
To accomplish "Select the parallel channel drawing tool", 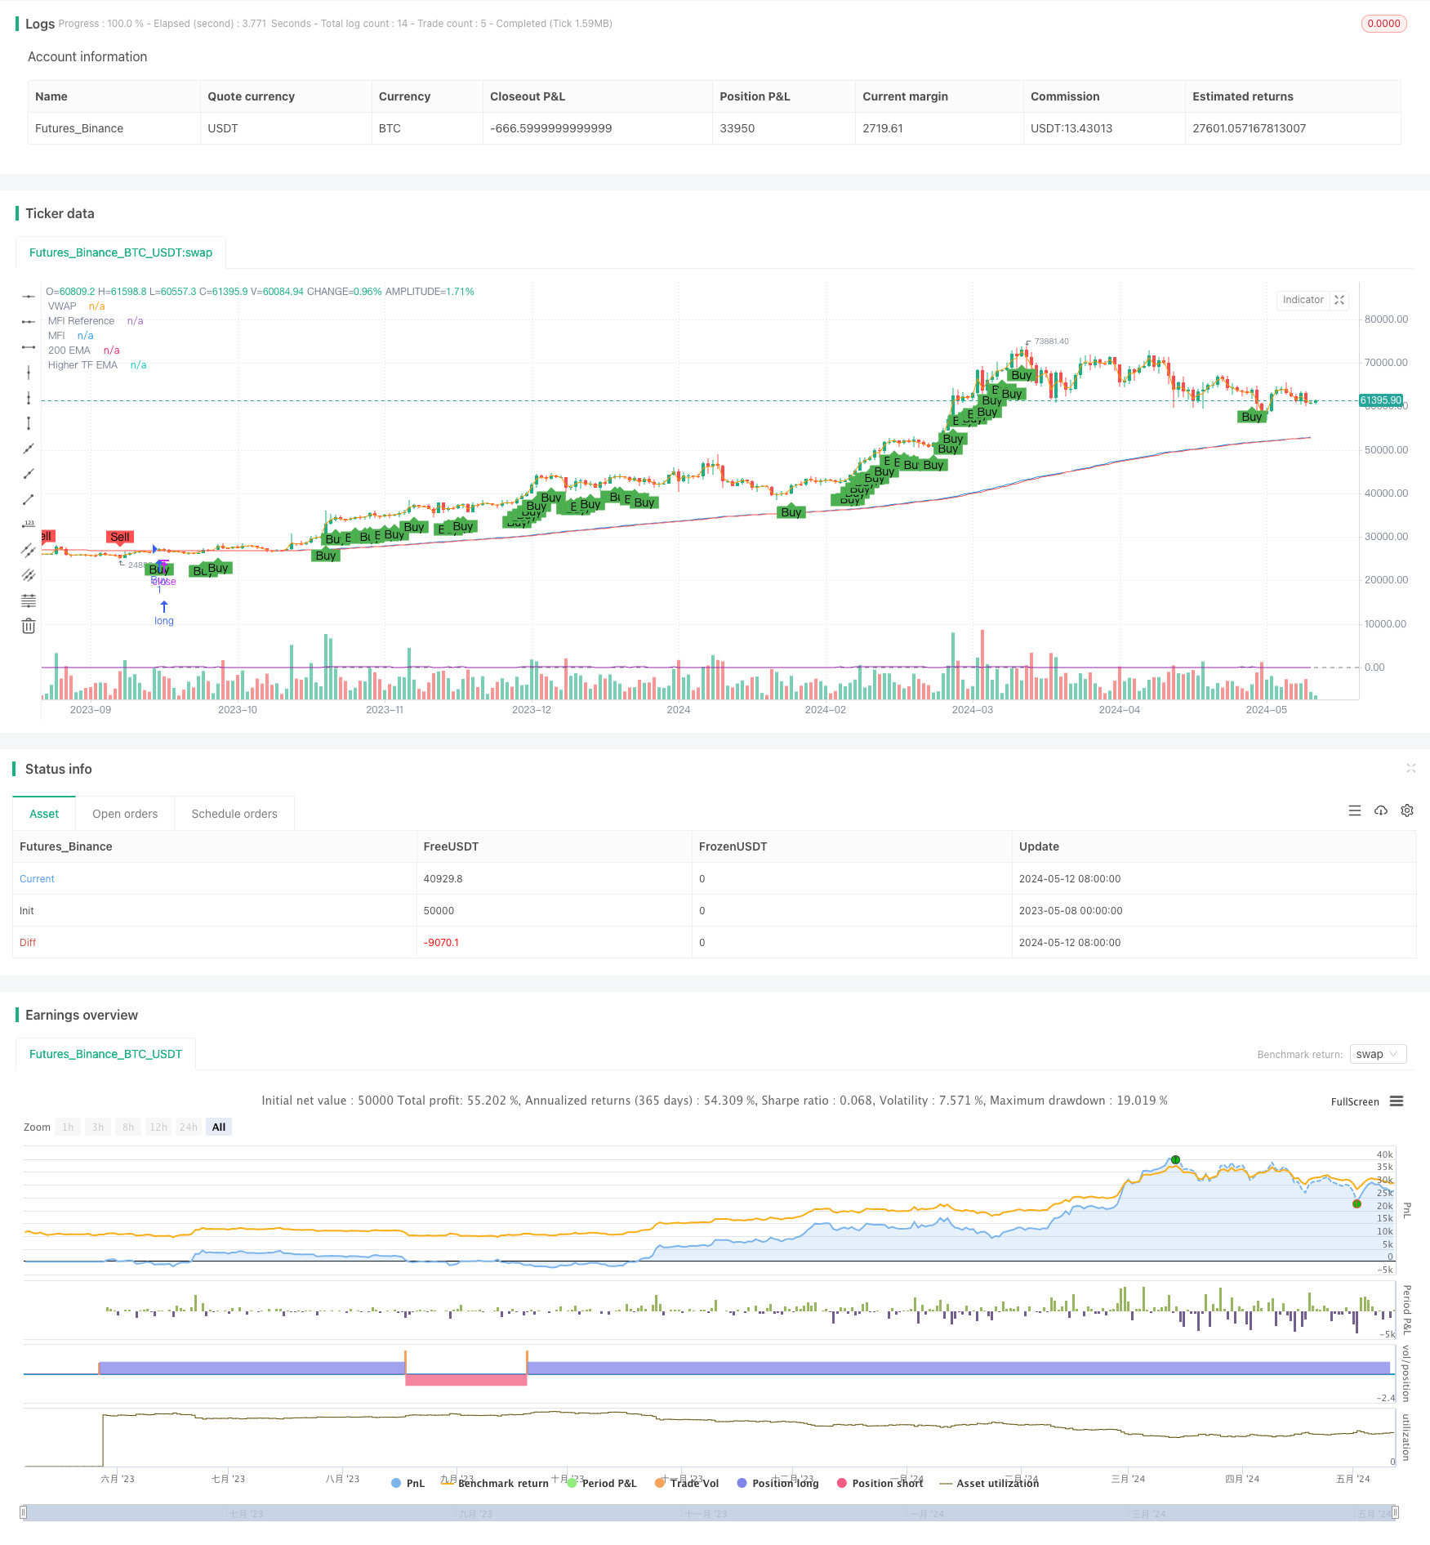I will point(29,550).
